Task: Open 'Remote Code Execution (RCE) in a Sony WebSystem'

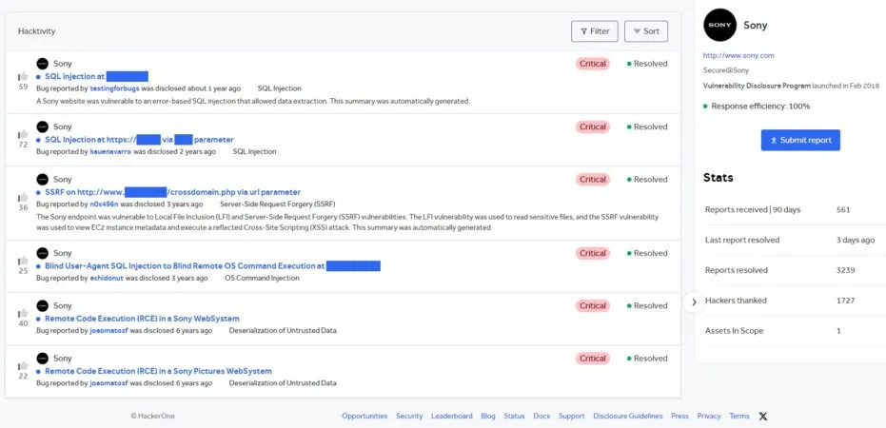Action: pos(142,319)
